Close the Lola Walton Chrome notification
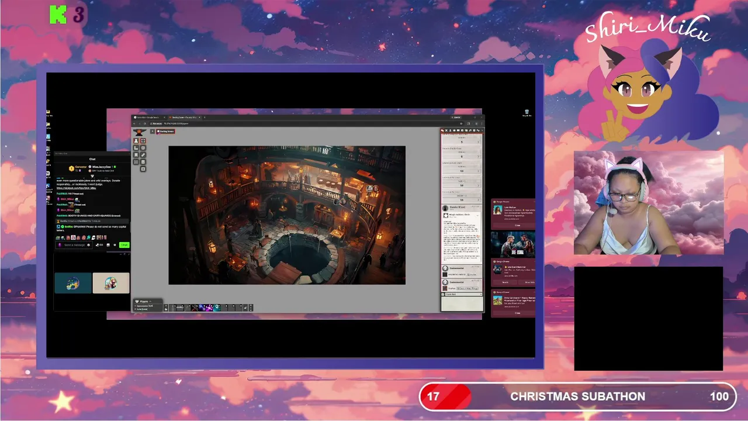Screen dimensions: 748x421 [517, 225]
